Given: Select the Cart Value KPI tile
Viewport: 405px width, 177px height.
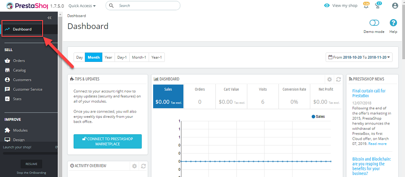Looking at the screenshot, I should (231, 96).
